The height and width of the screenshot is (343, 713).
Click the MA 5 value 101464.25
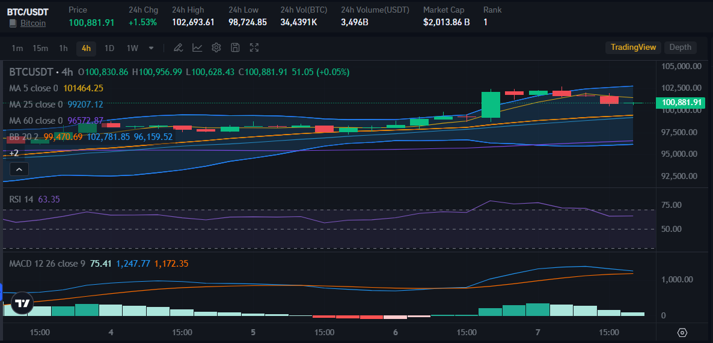83,88
